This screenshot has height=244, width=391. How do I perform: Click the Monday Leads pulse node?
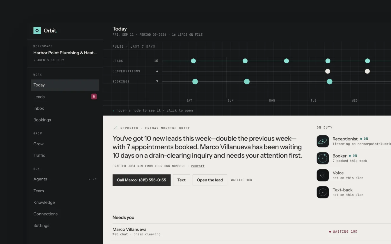click(287, 61)
